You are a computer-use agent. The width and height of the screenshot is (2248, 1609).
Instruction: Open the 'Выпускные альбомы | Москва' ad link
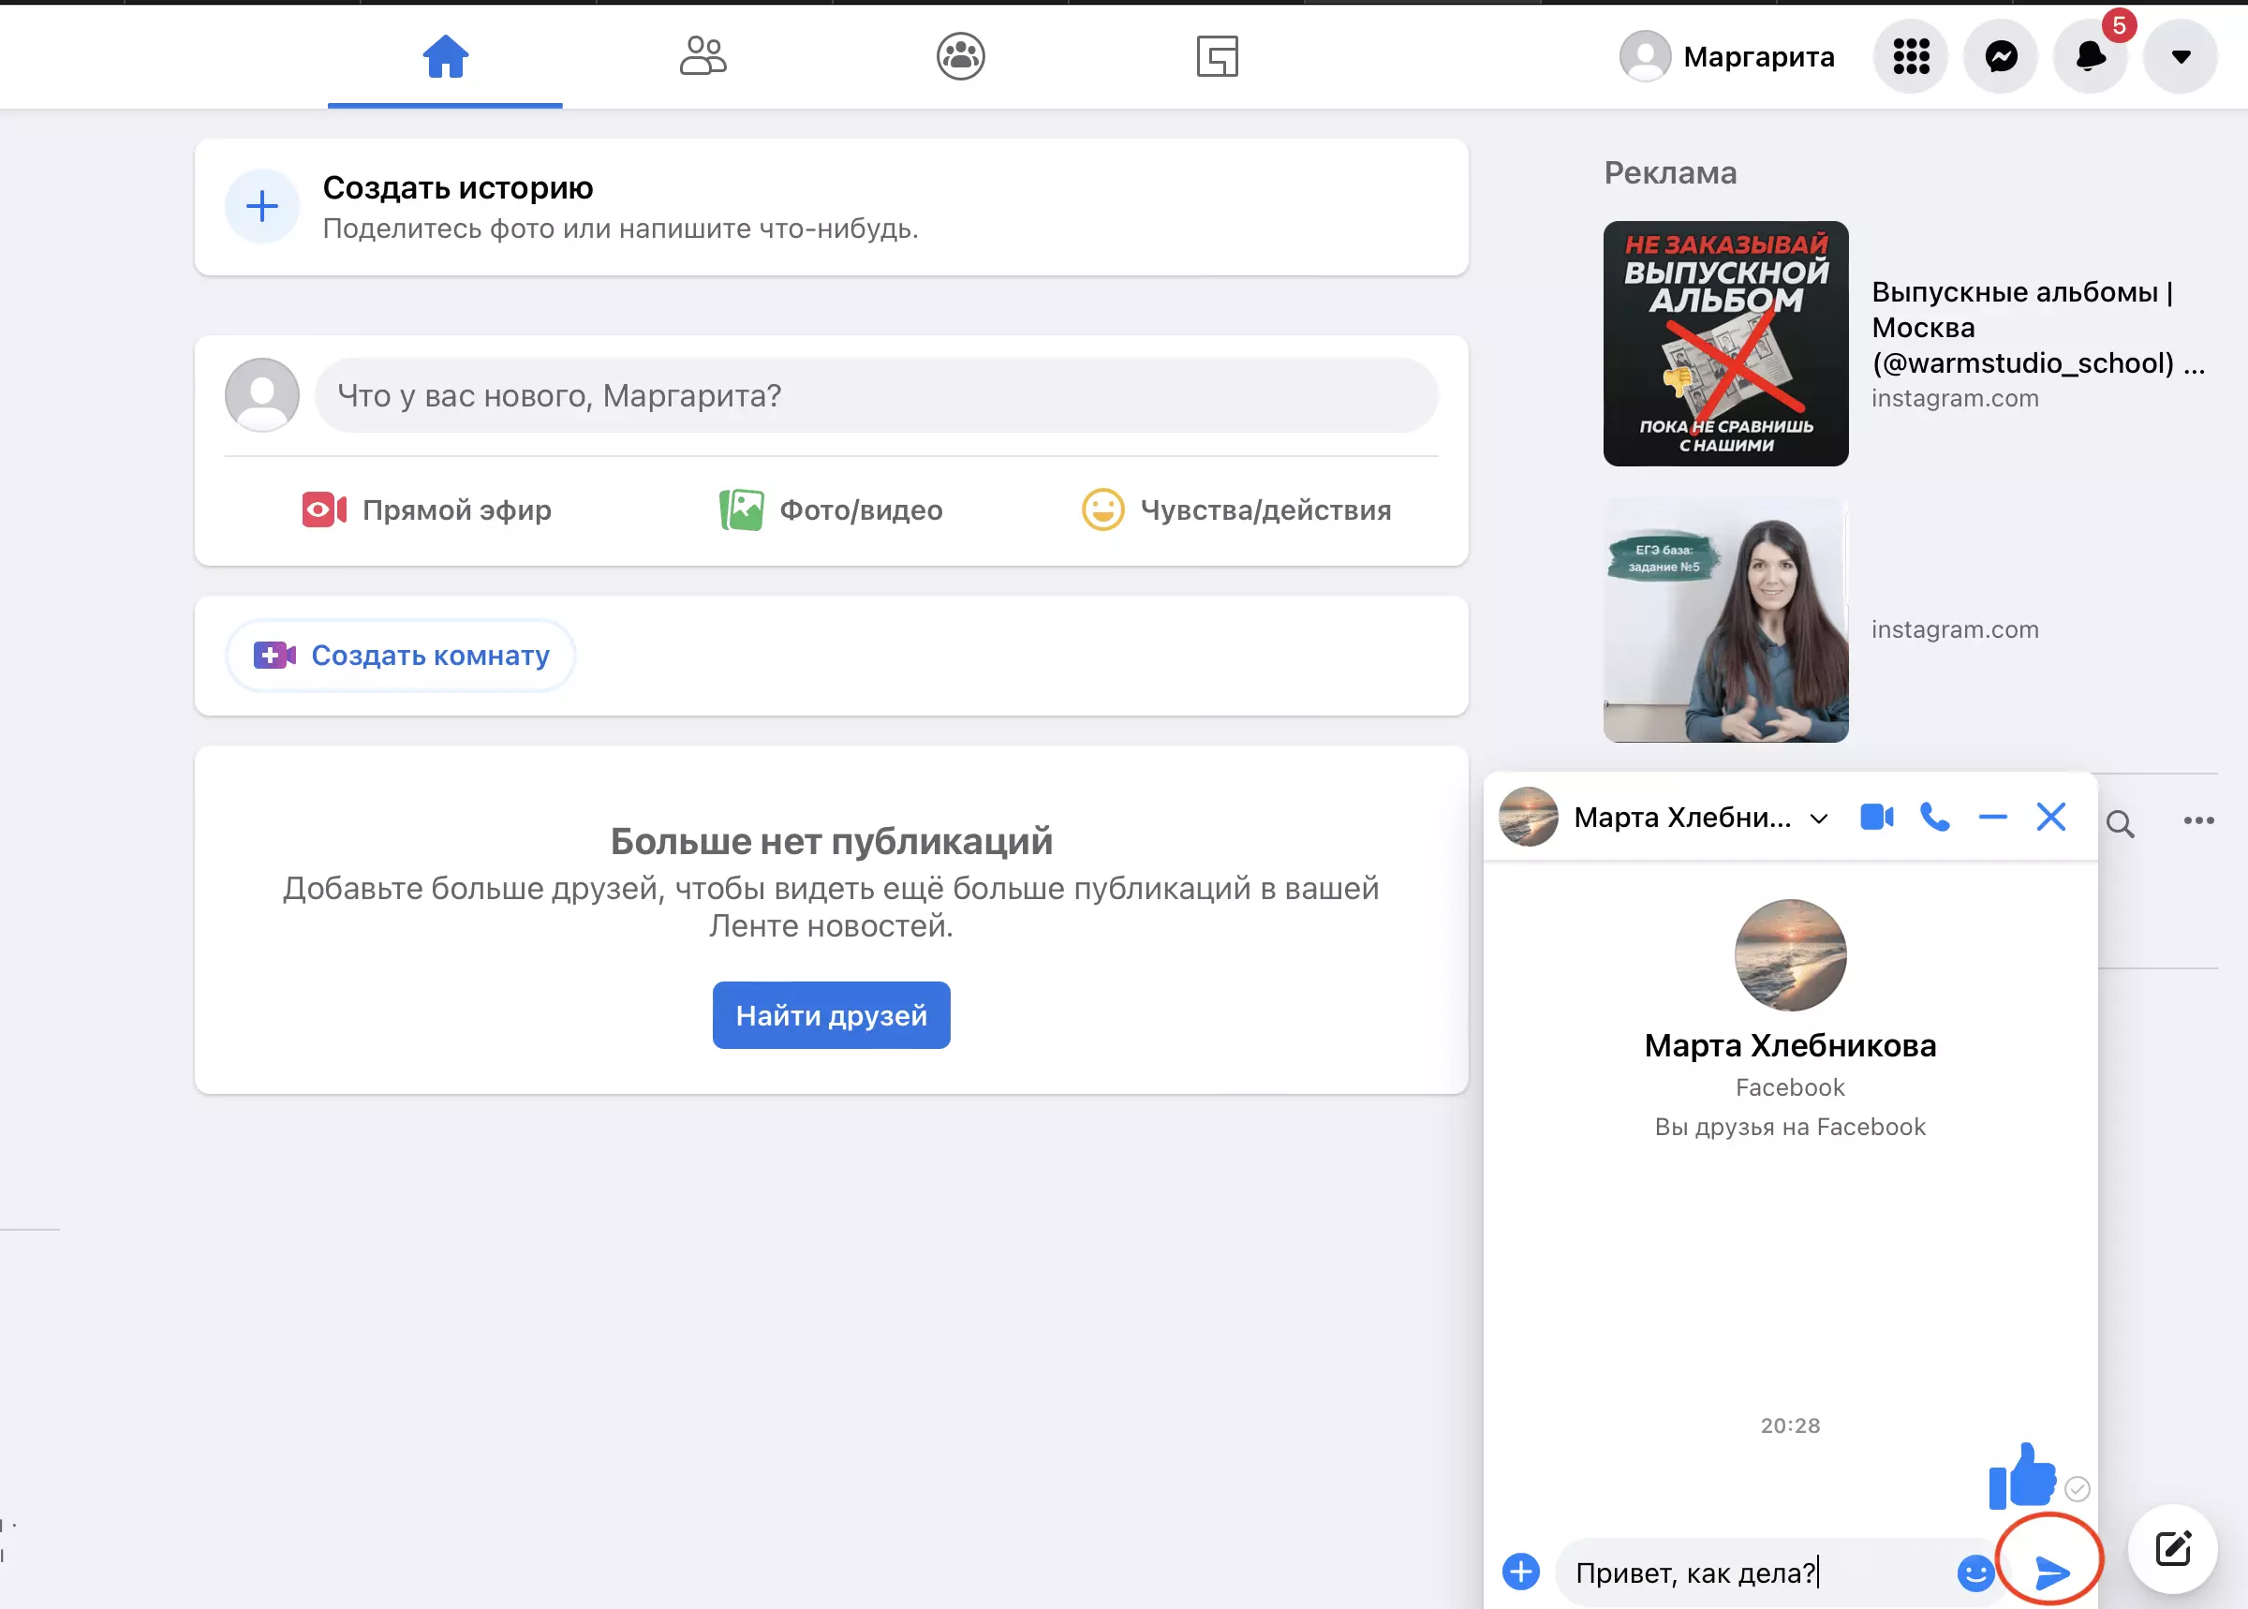(x=2037, y=327)
